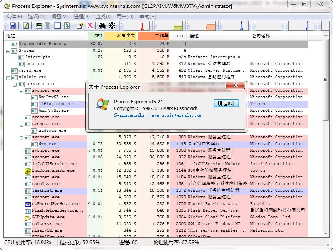The image size is (333, 250).
Task: Click the green Refresh Now toolbar icon
Action: pos(26,26)
